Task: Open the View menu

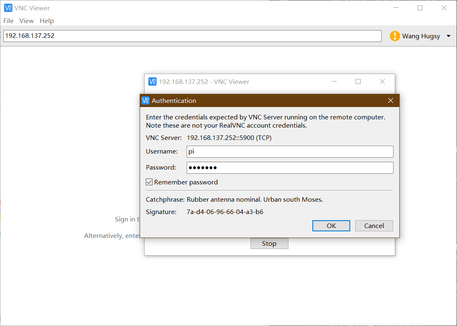Action: tap(26, 21)
